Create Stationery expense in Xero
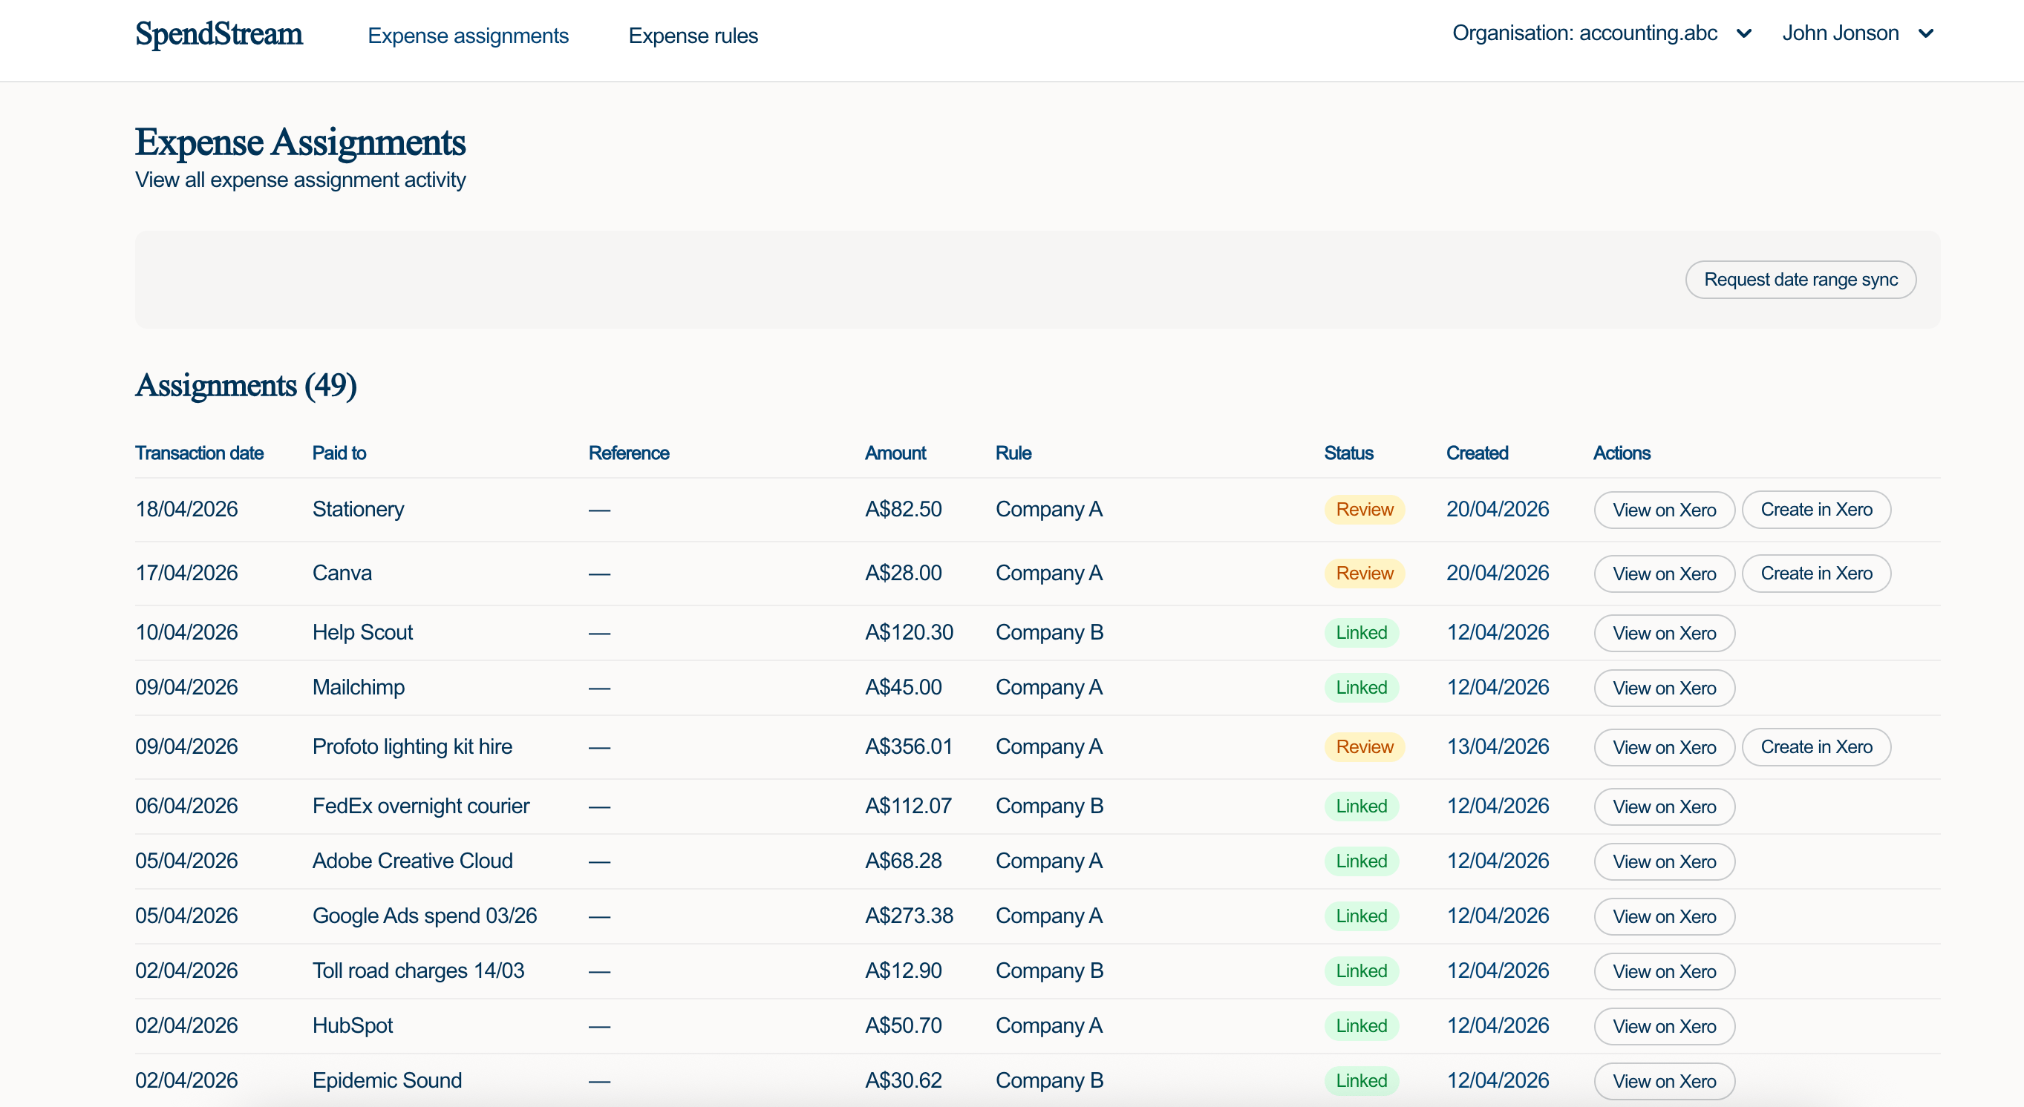The height and width of the screenshot is (1107, 2024). (1816, 510)
